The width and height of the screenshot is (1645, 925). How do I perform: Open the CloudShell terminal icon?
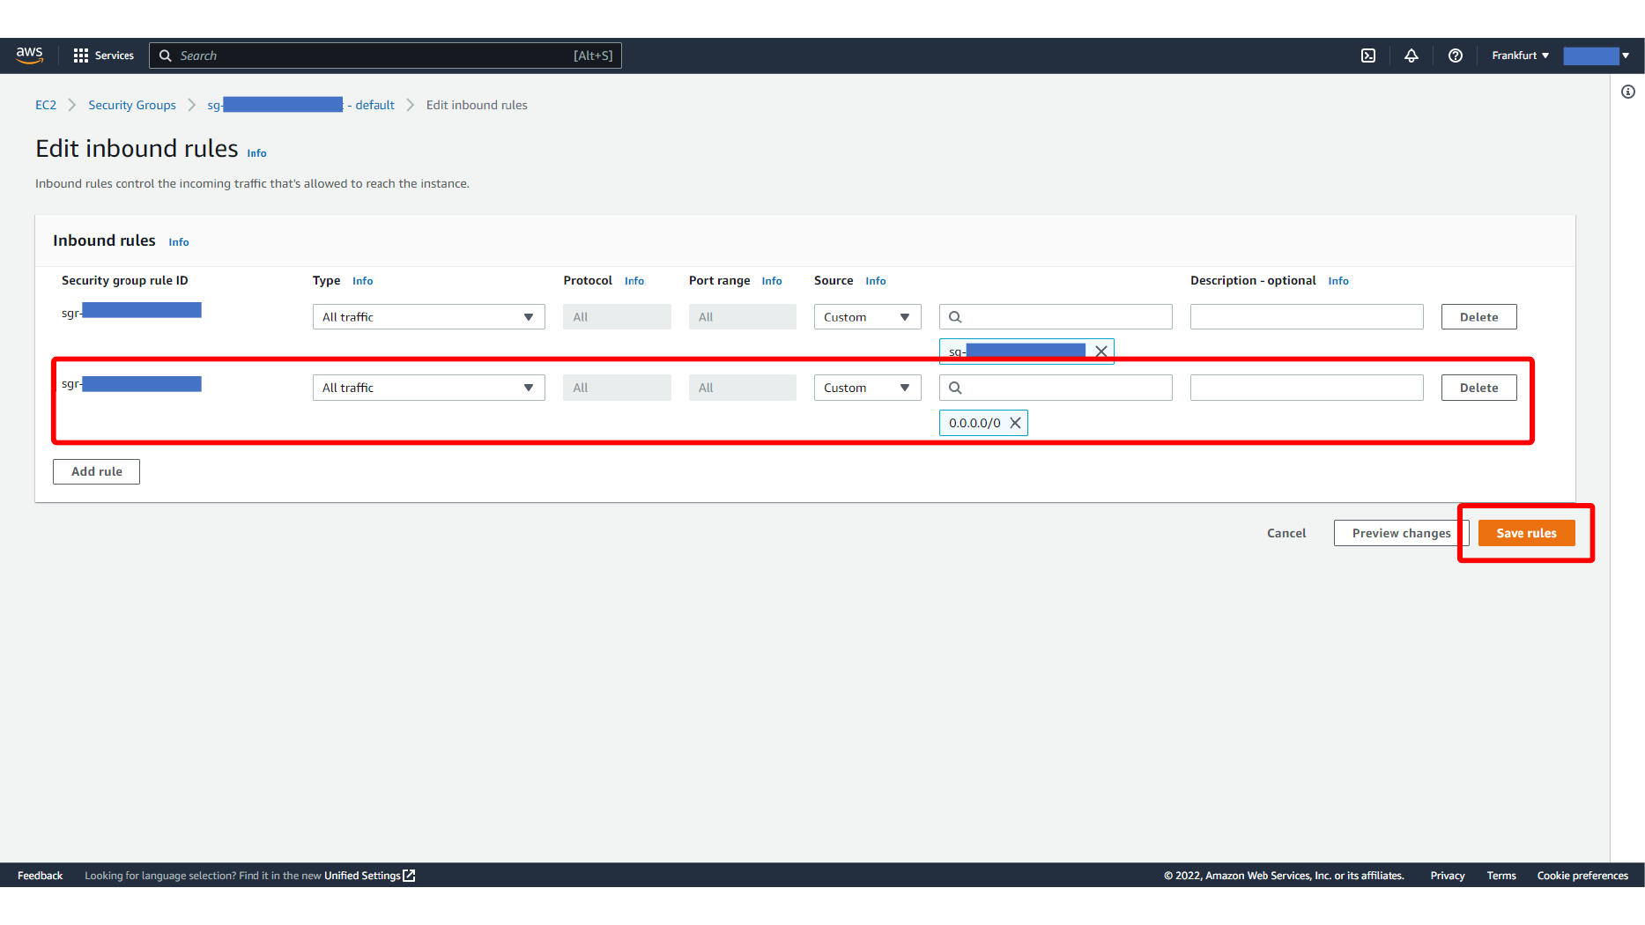point(1368,55)
